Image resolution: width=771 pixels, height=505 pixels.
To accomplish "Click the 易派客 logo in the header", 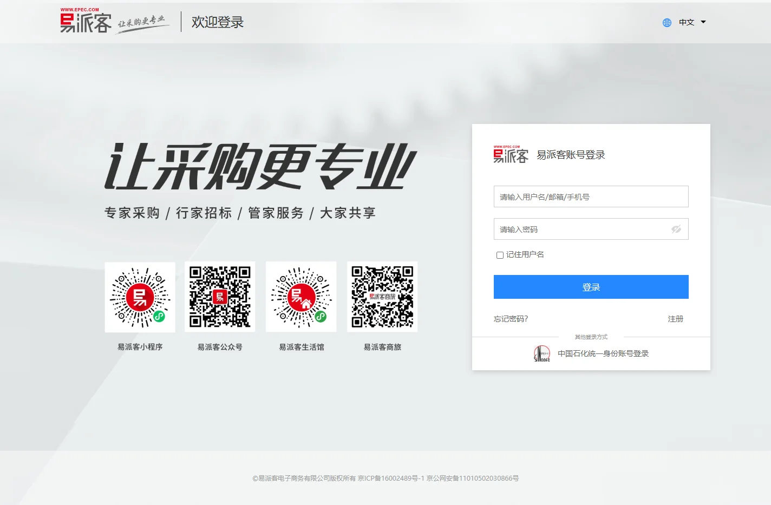I will 86,21.
